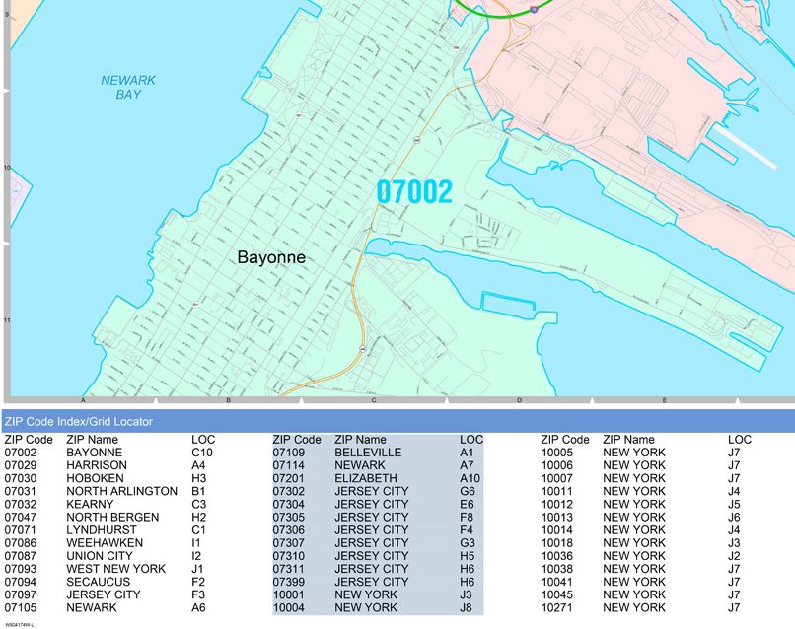Screen dimensions: 795x629
Task: Select 07302 JERSEY CITY row
Action: (x=378, y=491)
